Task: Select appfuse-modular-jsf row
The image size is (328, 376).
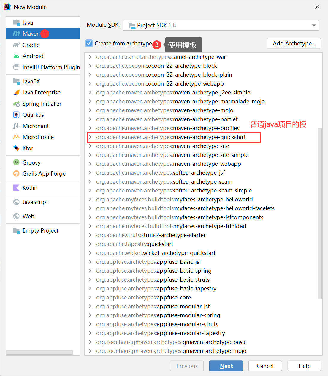Action: (203, 306)
